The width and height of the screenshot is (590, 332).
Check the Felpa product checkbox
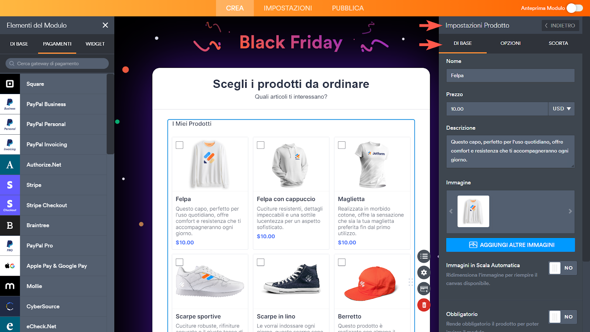click(x=180, y=145)
